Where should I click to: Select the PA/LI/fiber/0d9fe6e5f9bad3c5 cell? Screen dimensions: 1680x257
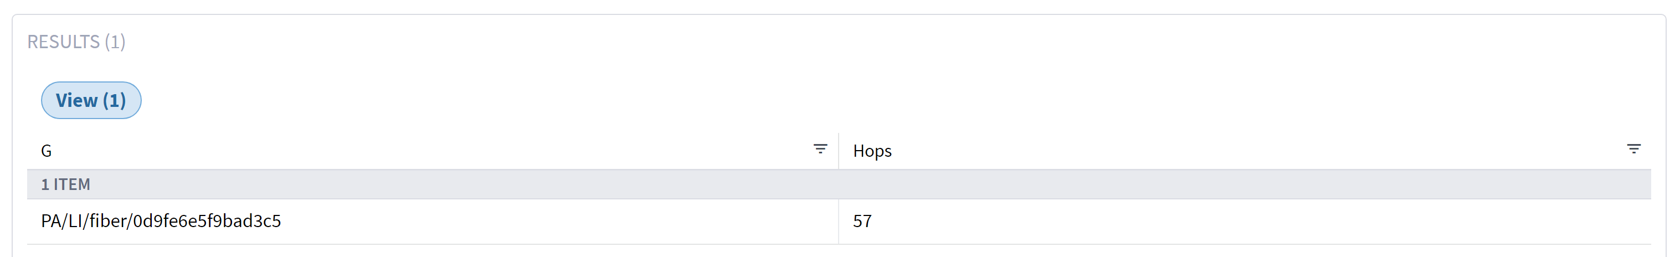(161, 221)
